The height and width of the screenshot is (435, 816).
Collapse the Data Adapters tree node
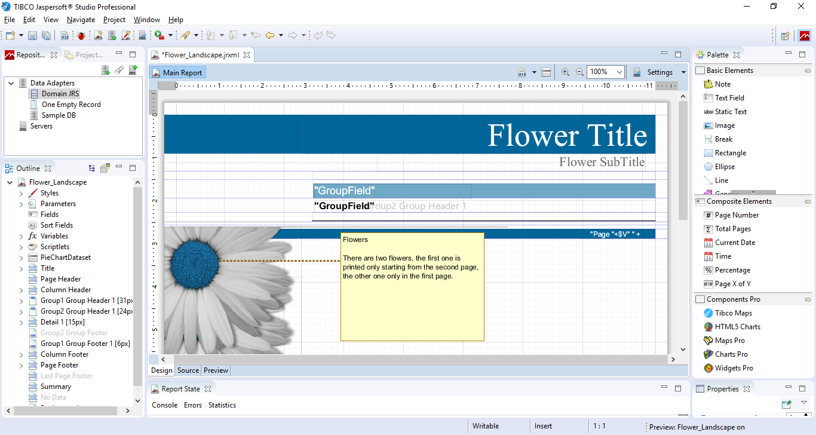coord(11,83)
